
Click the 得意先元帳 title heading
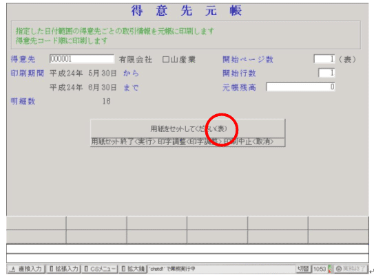click(186, 11)
